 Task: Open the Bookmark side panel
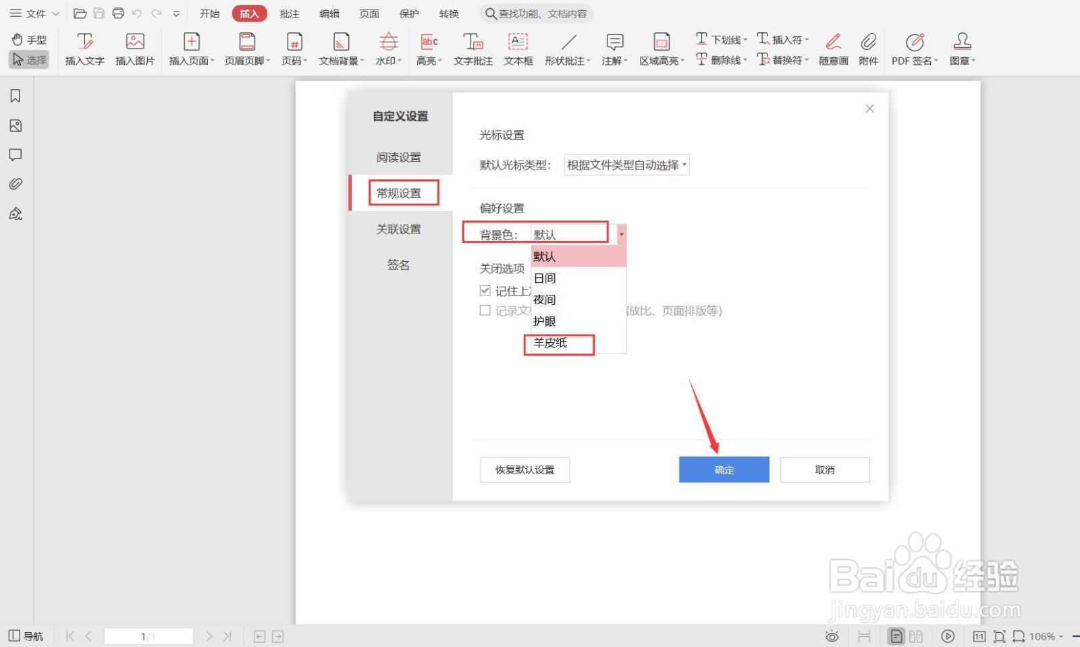[16, 96]
